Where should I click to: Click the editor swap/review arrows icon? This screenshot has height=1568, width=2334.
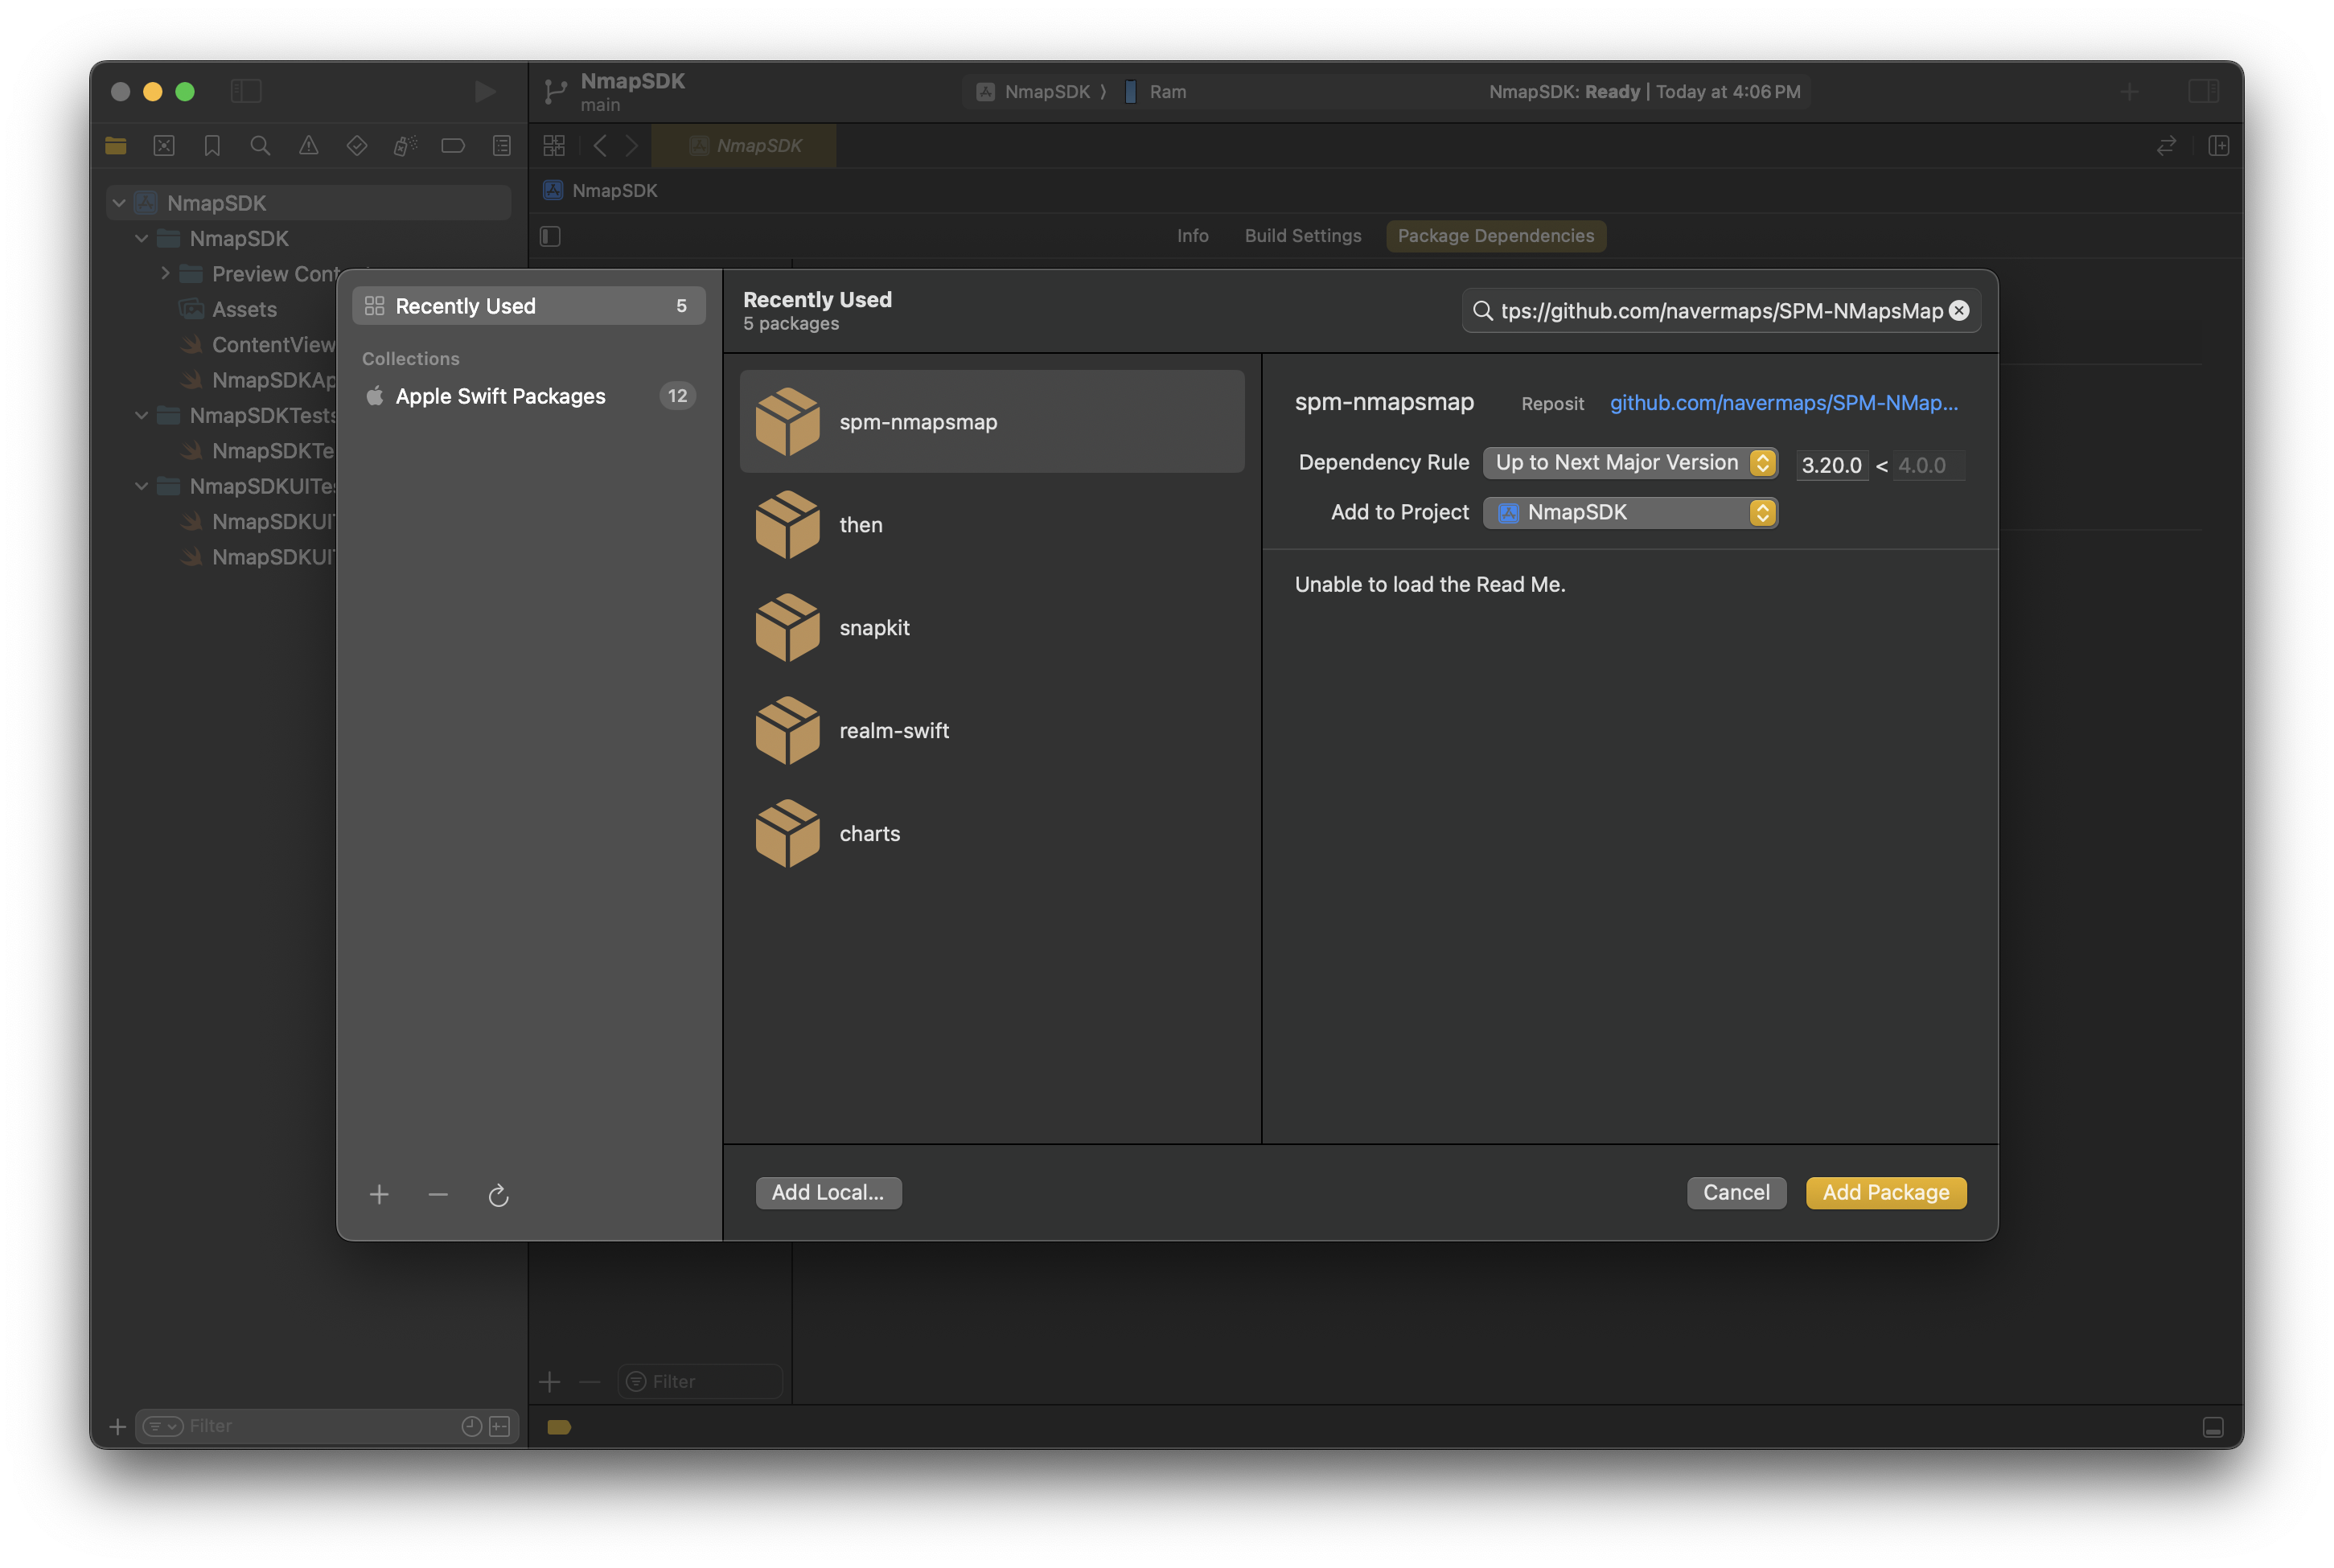(x=2166, y=146)
